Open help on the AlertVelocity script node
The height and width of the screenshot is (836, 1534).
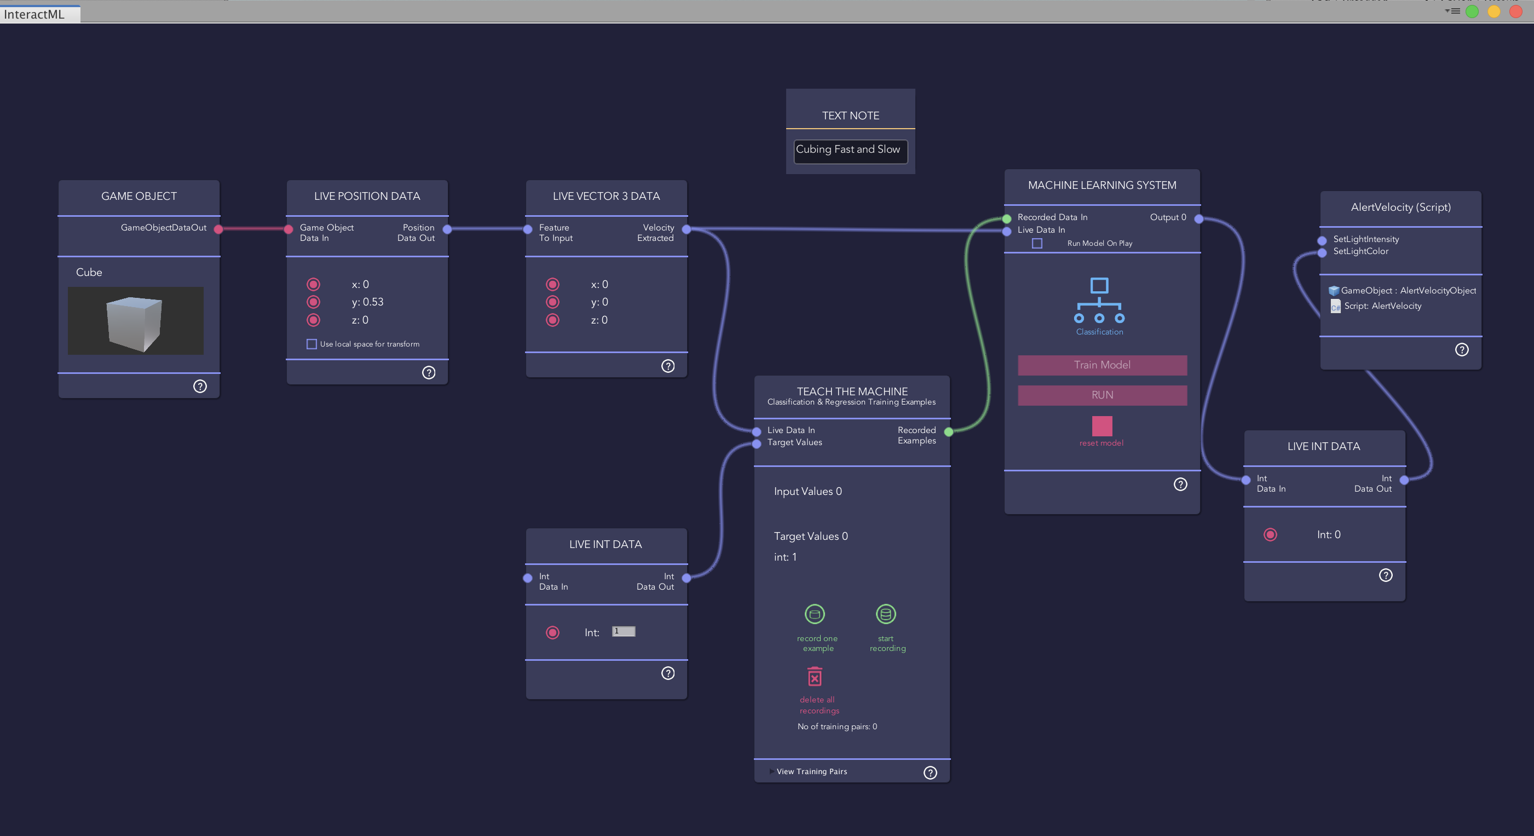(1462, 349)
